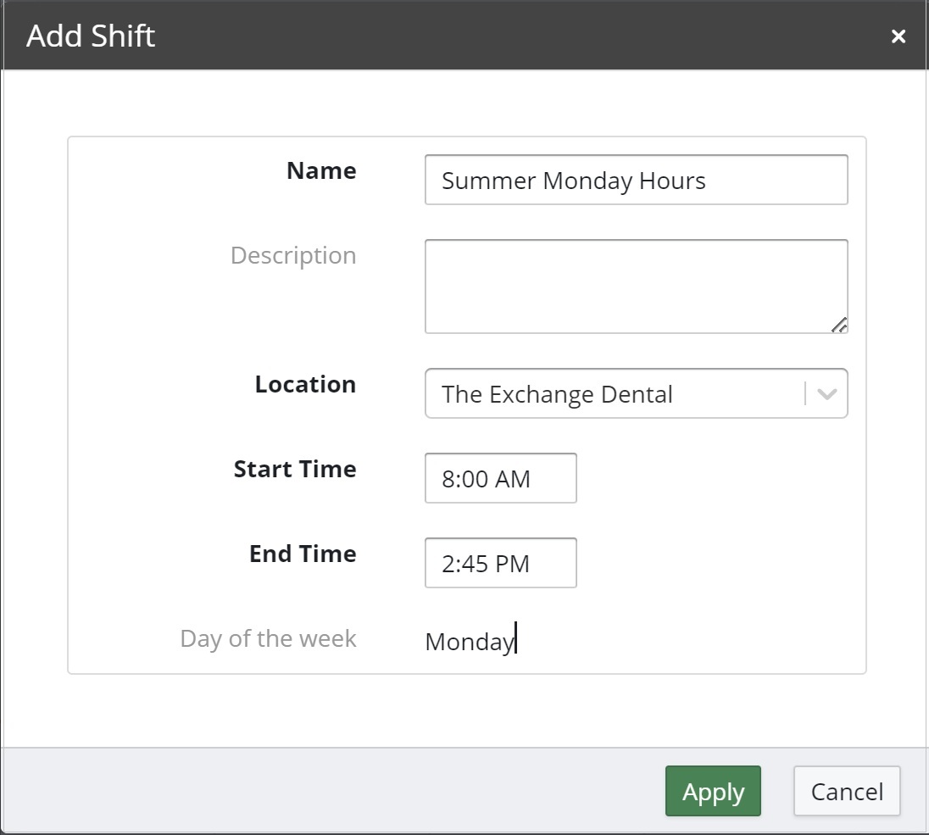Close the Add Shift dialog with X
The image size is (929, 835).
[x=898, y=36]
